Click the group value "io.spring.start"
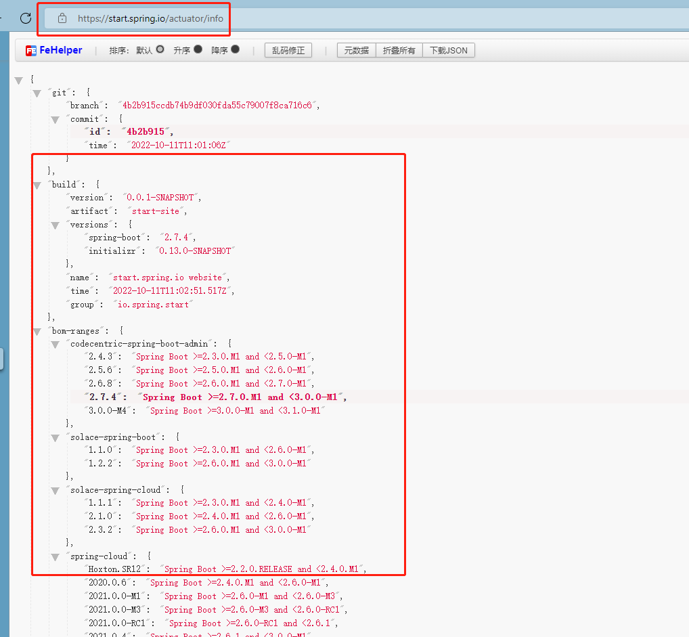The image size is (689, 637). (153, 305)
